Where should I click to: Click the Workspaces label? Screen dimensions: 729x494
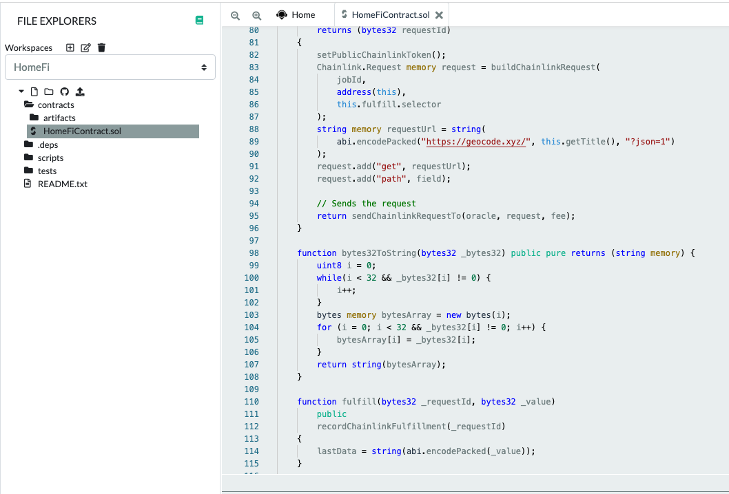pos(28,47)
